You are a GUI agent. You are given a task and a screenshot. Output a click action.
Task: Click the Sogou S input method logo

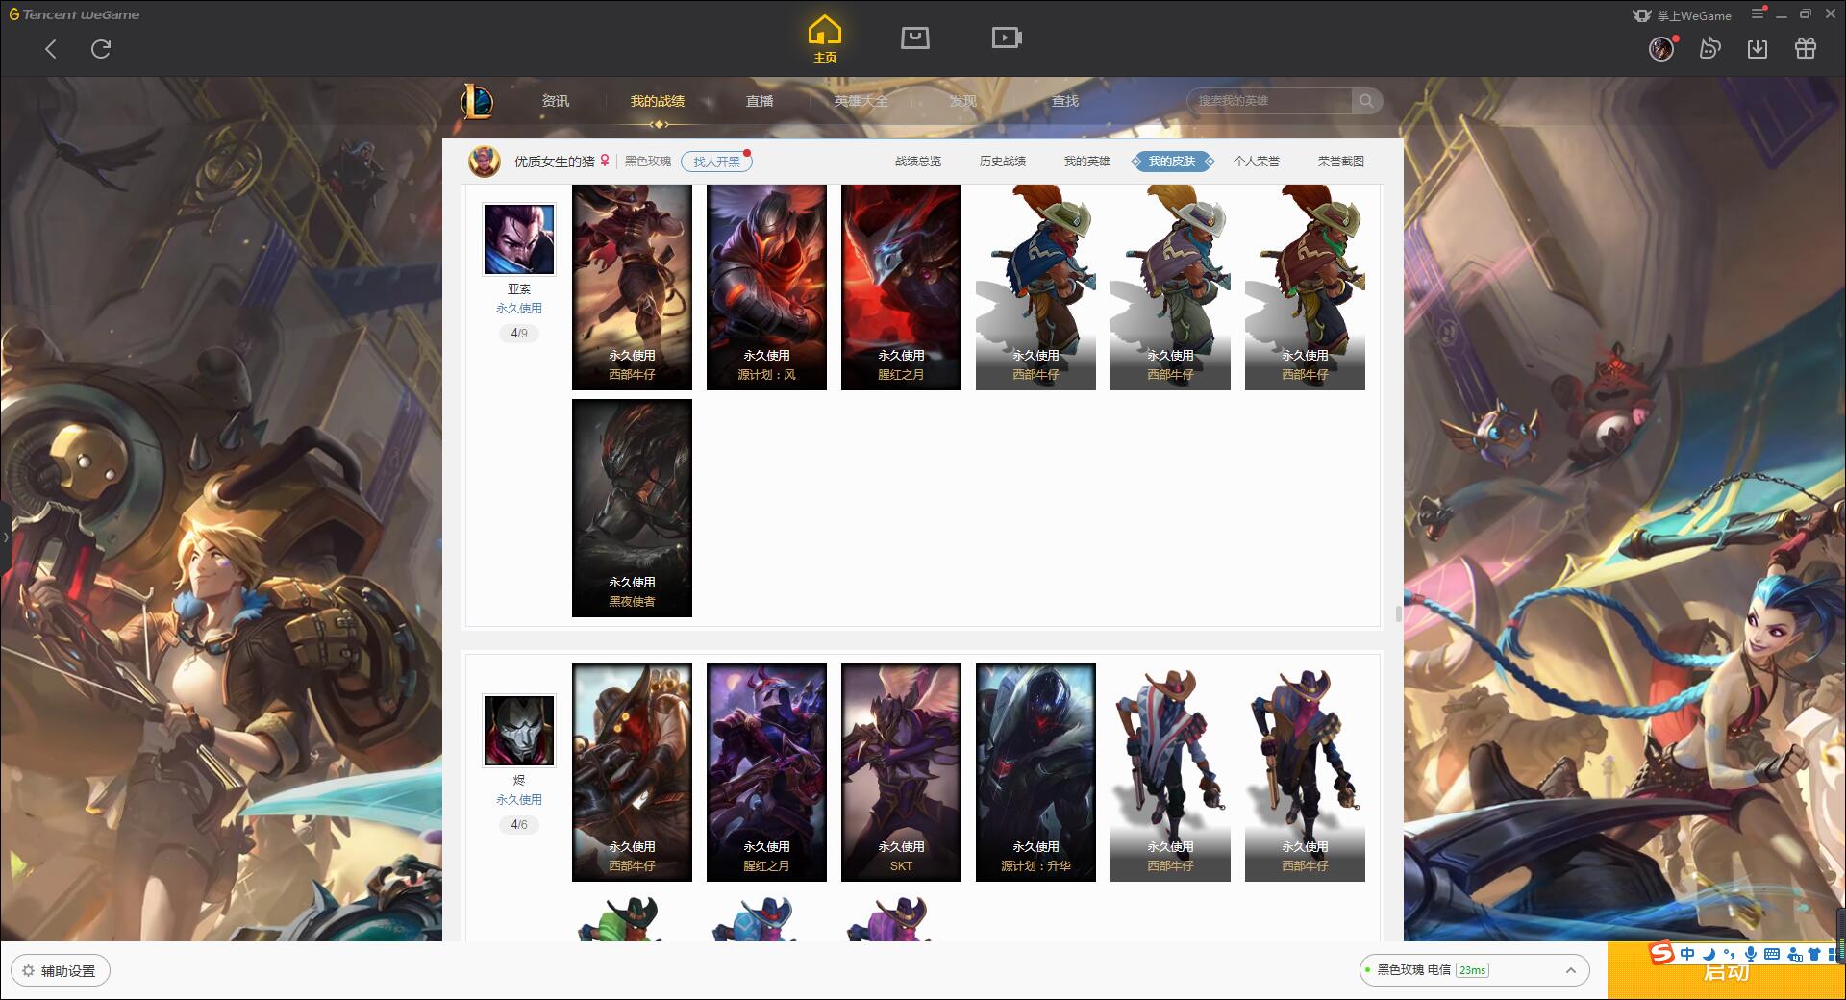(x=1661, y=953)
